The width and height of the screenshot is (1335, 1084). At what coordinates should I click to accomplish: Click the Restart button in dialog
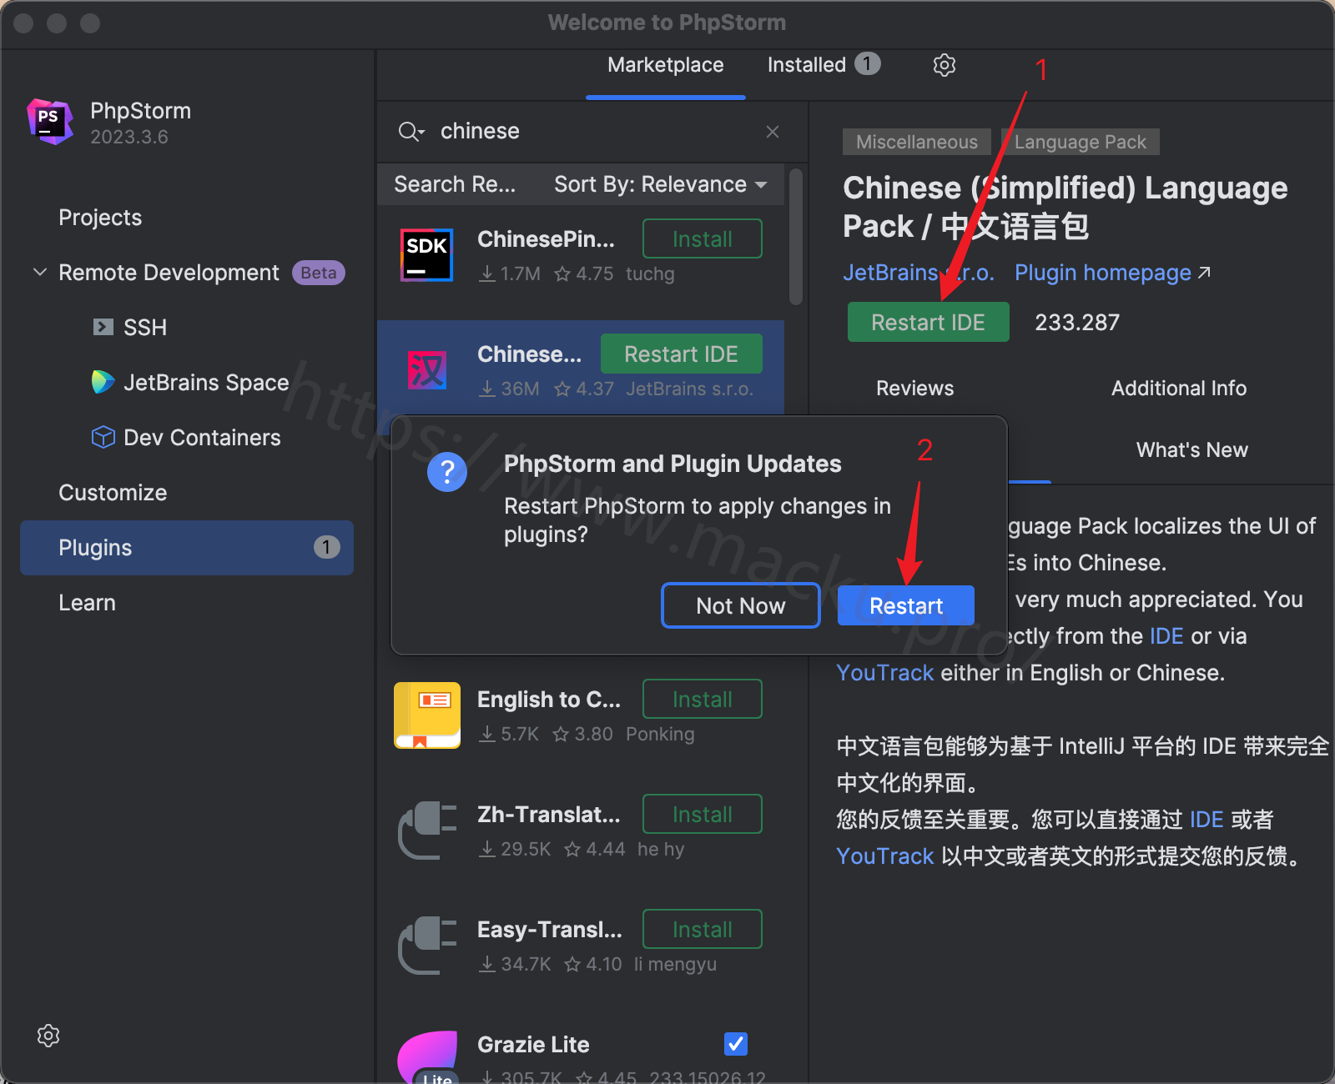pos(906,605)
